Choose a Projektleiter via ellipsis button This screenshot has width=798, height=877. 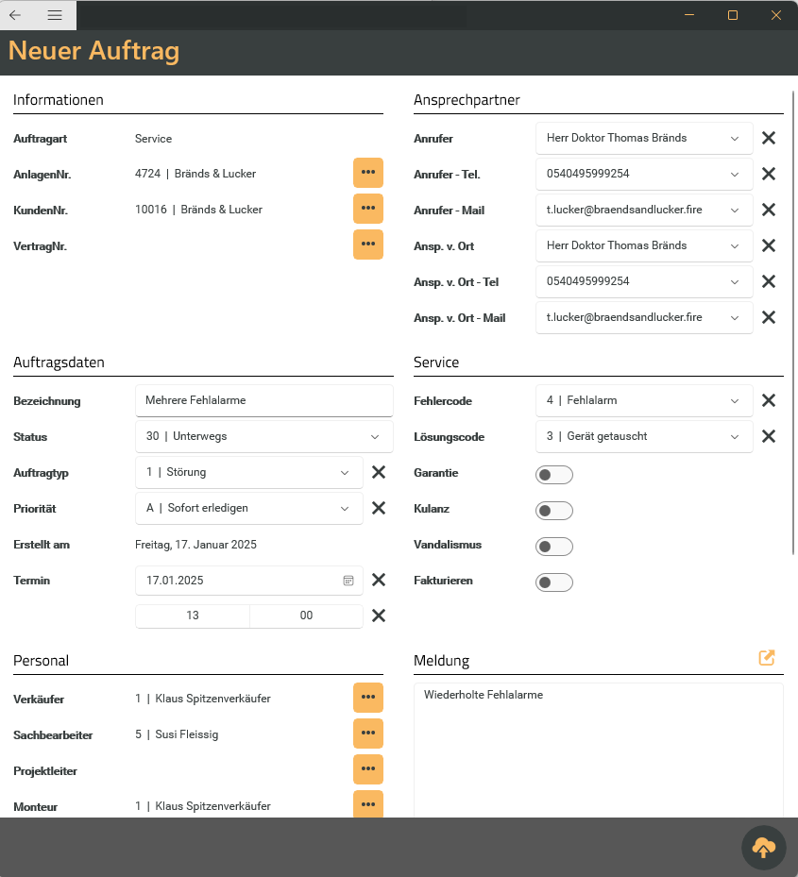click(x=368, y=769)
